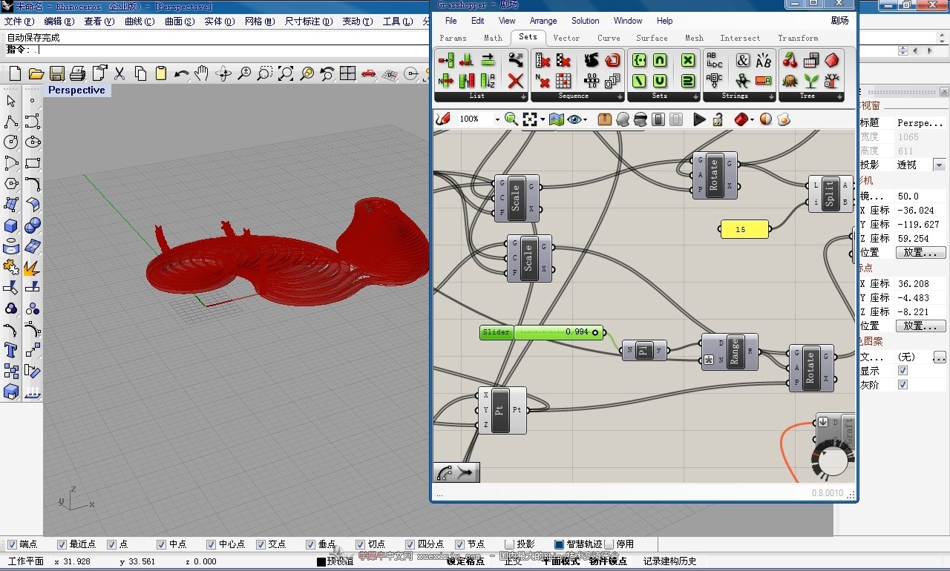Click the Grasshopper sketch pencil icon

(x=443, y=119)
